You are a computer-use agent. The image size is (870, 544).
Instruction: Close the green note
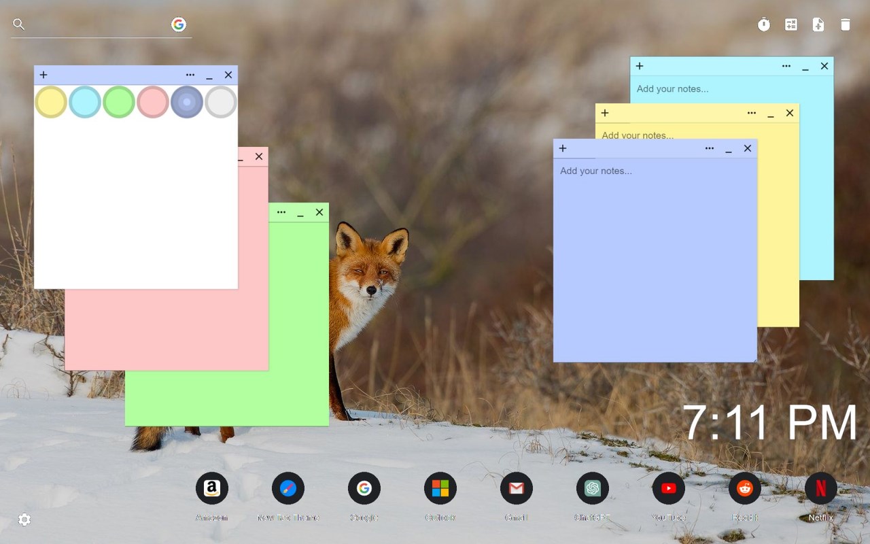[319, 212]
